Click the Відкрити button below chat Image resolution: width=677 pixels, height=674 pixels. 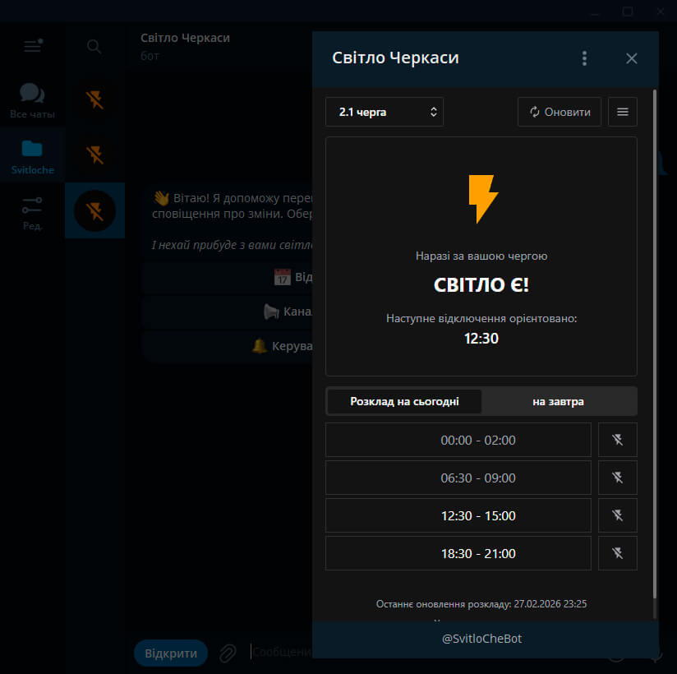[171, 653]
